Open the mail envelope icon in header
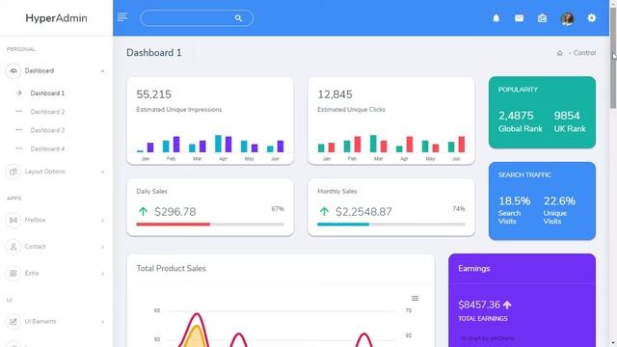The width and height of the screenshot is (617, 347). tap(519, 18)
